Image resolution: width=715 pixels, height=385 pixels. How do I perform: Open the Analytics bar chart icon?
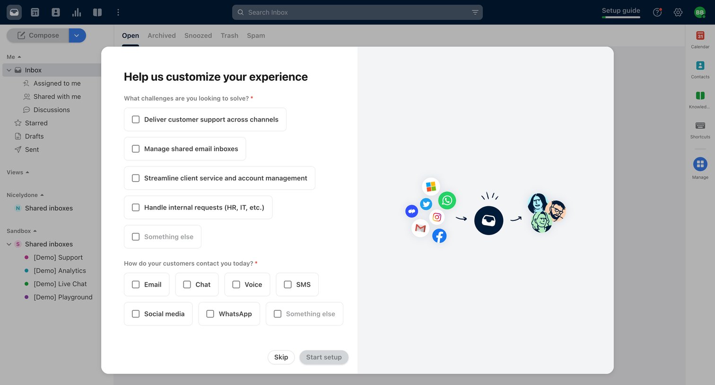[77, 12]
